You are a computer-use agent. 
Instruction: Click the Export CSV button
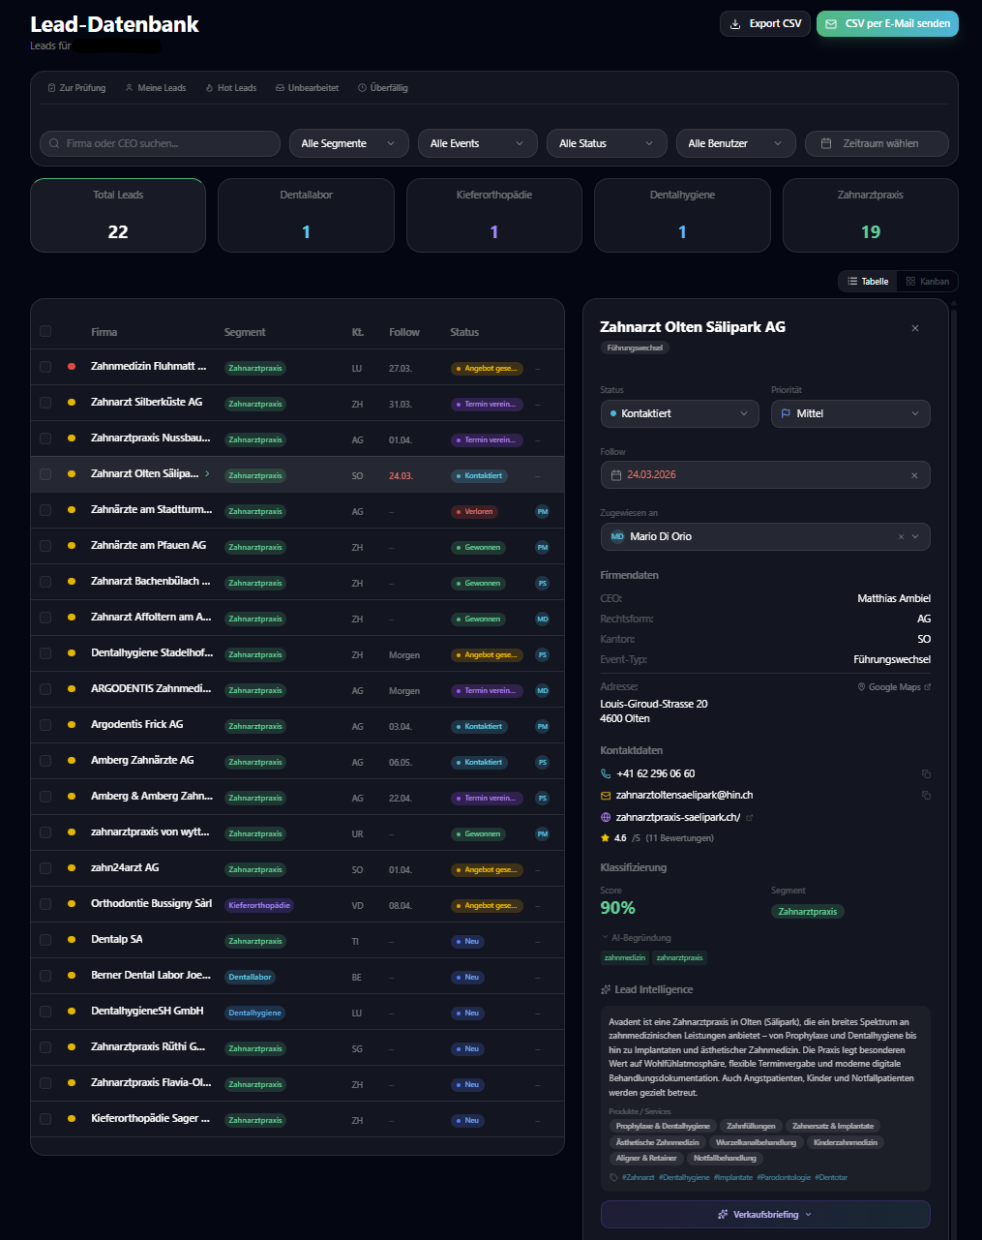coord(765,24)
